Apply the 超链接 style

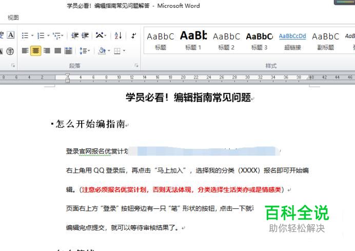(x=292, y=42)
